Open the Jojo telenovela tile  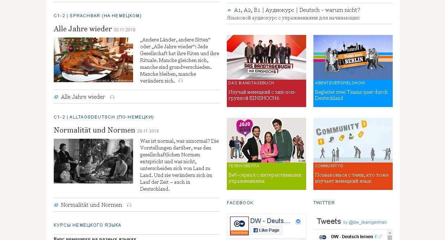(x=266, y=154)
